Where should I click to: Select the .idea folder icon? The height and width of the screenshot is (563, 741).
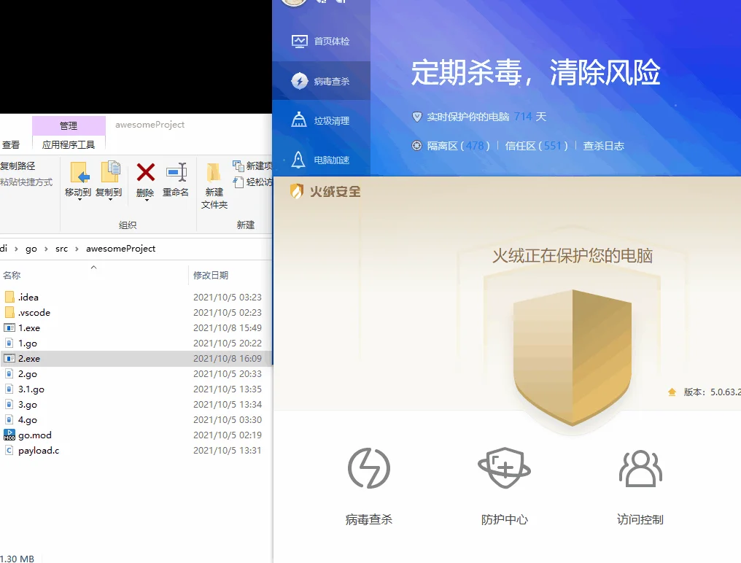click(9, 297)
